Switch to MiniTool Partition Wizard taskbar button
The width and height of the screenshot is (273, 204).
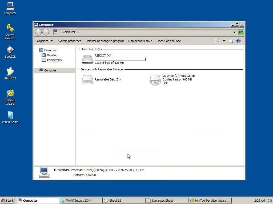pos(210,201)
